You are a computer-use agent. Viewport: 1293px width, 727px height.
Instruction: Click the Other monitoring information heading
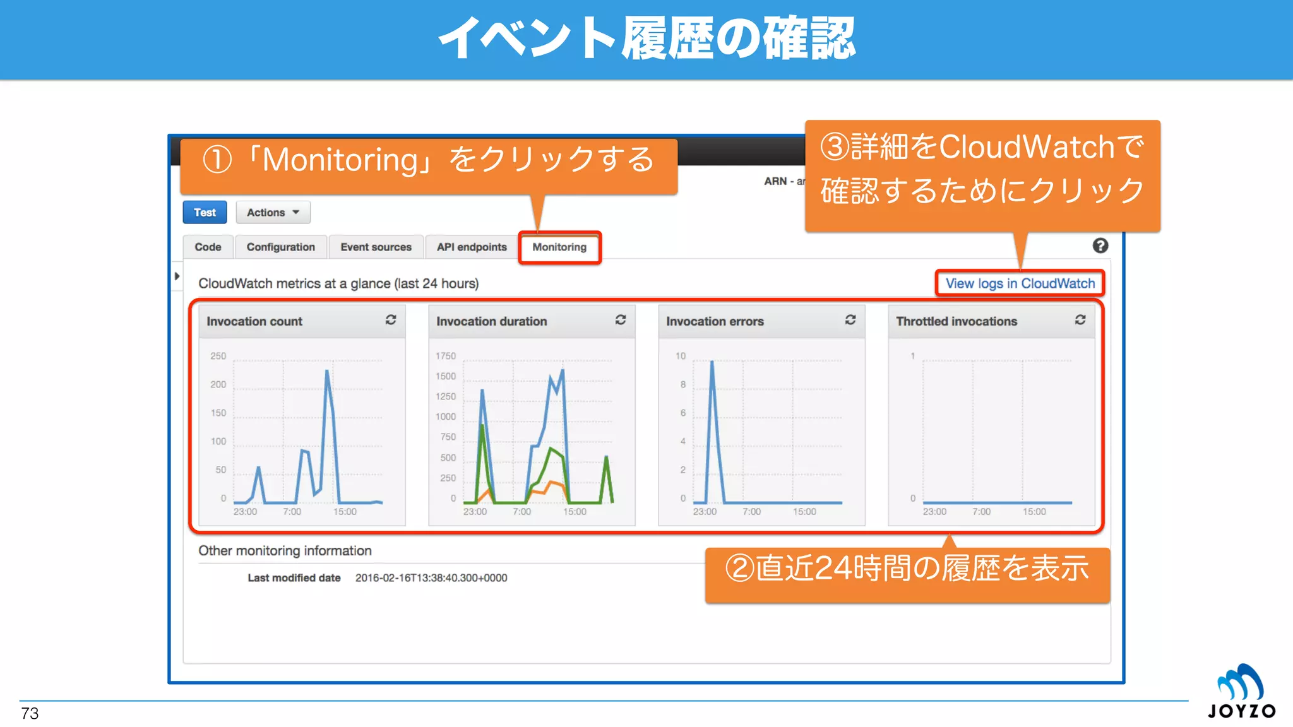point(285,551)
